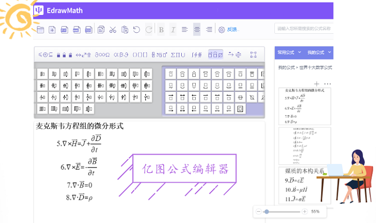
Task: Open the labeled arrow templates palette
Action: (x=234, y=55)
